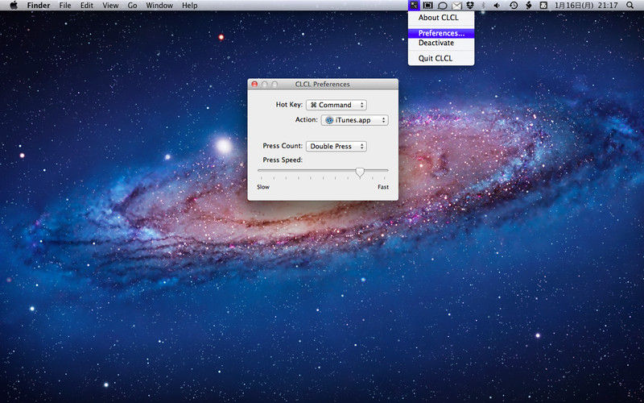Viewport: 644px width, 403px height.
Task: Click the Bluetooth status icon
Action: (x=483, y=6)
